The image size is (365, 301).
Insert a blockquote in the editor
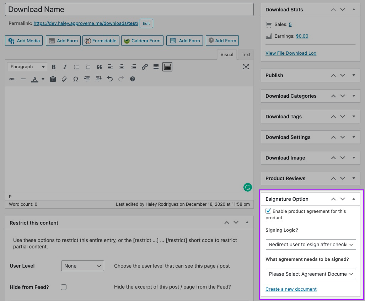coord(99,66)
